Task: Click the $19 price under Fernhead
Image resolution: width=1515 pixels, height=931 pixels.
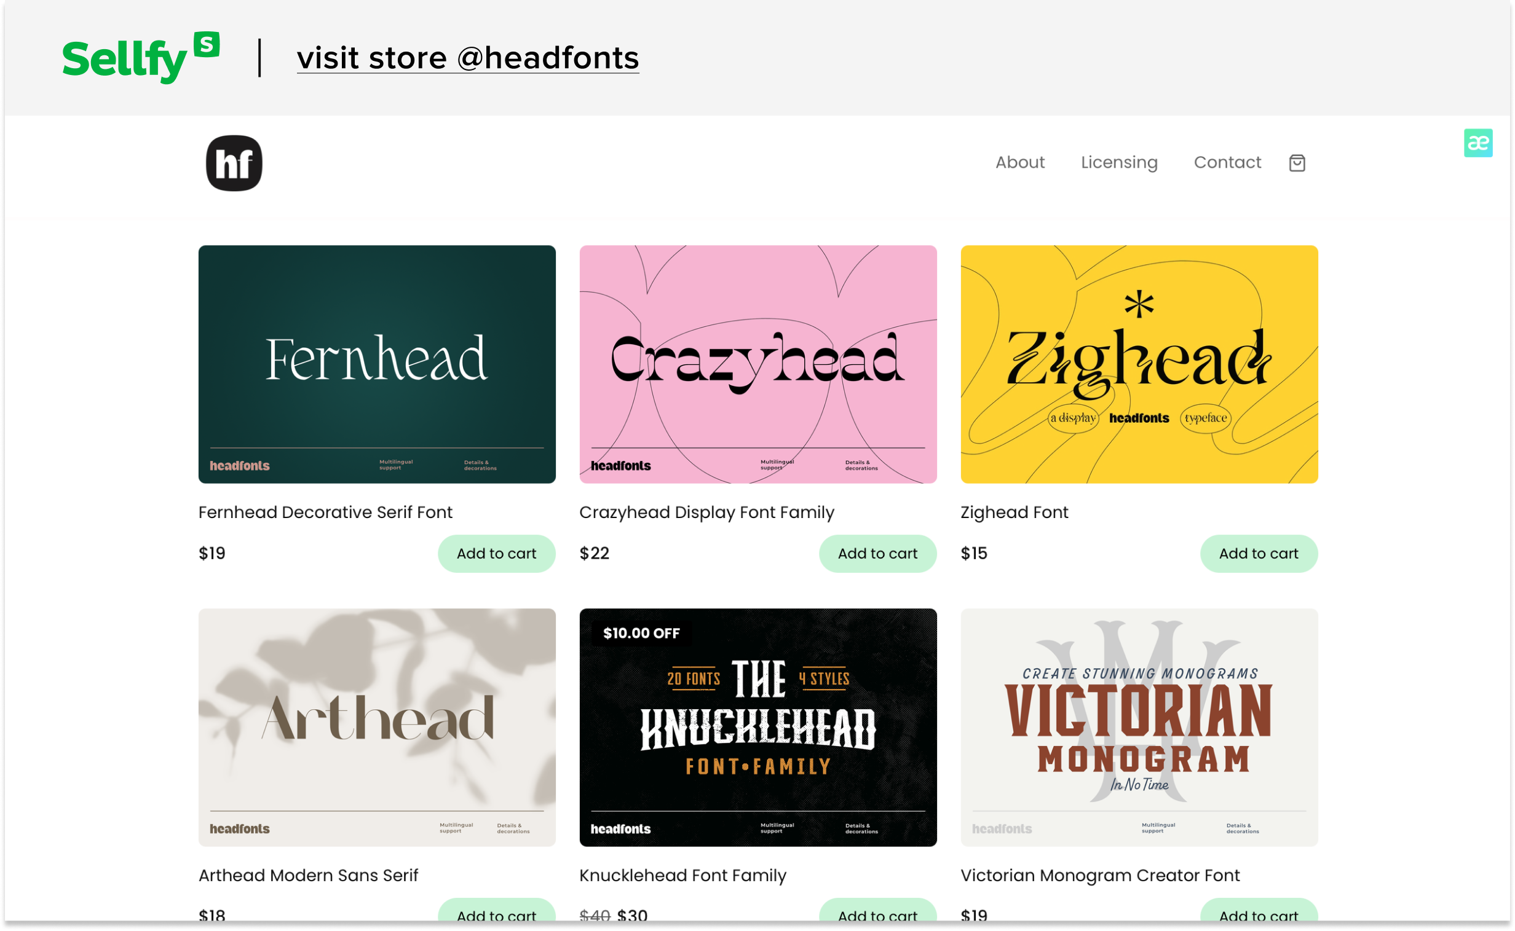Action: 212,554
